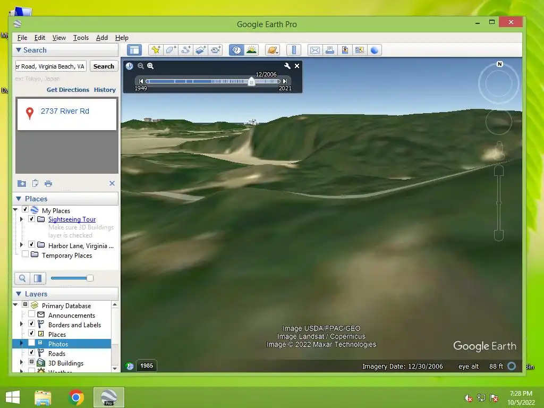Image resolution: width=544 pixels, height=408 pixels.
Task: Zoom out the time slider range
Action: point(140,66)
